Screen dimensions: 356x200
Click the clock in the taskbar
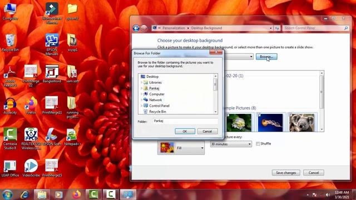point(342,195)
